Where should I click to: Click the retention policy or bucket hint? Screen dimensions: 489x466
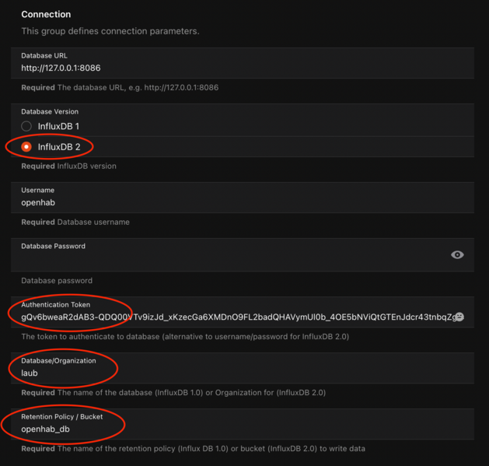(193, 449)
